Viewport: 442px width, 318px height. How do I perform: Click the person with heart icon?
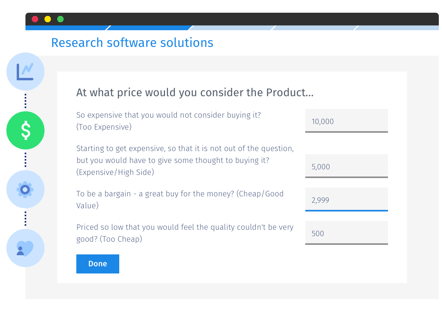coord(25,248)
